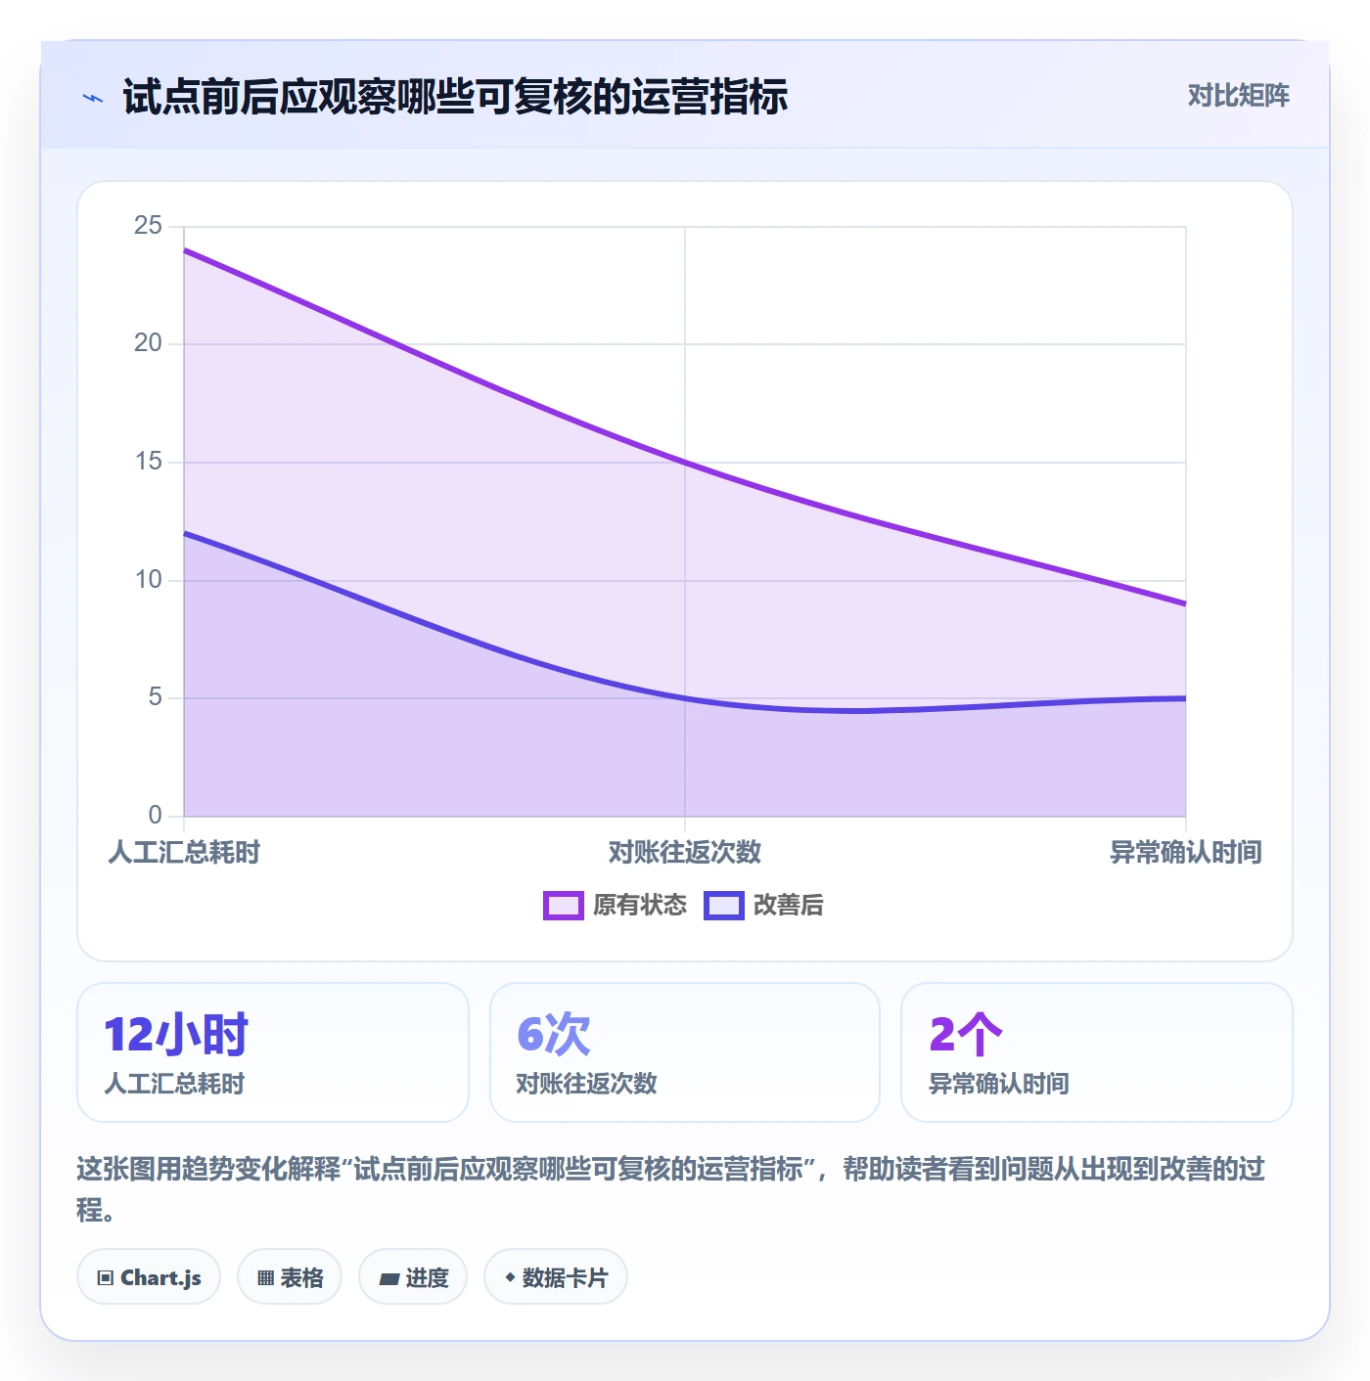Click the 数据卡片 tag chip
Viewport: 1370px width, 1381px height.
click(556, 1277)
